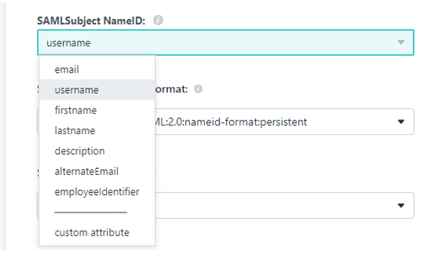This screenshot has width=424, height=257.
Task: Select lastname as the NameID
Action: (75, 131)
